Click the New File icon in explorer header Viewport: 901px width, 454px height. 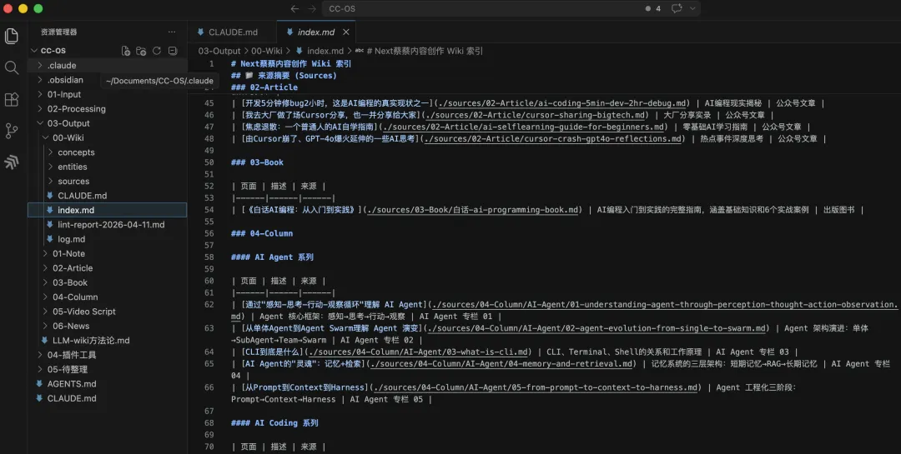click(126, 51)
